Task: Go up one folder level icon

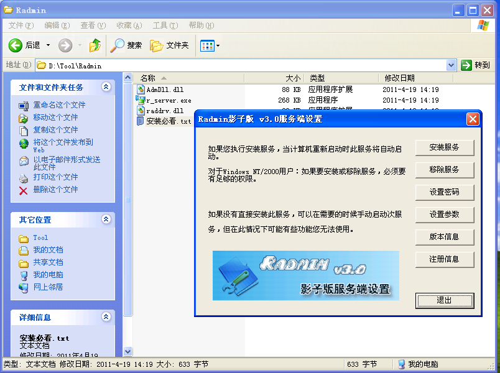Action: pos(95,45)
